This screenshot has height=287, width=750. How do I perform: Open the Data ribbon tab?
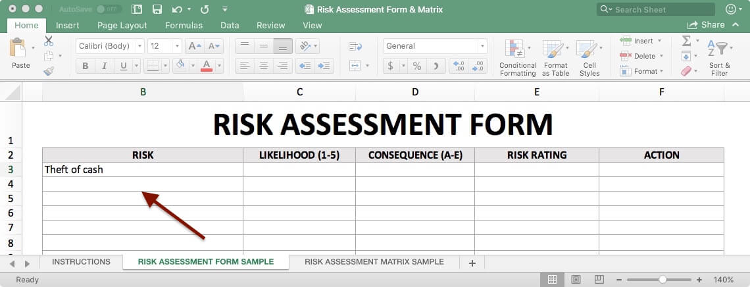(230, 26)
